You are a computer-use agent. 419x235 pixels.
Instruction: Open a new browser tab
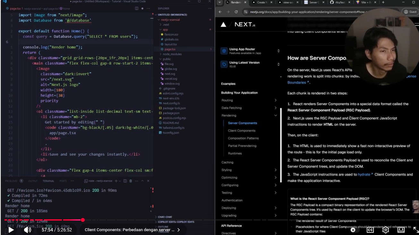[x=383, y=2]
